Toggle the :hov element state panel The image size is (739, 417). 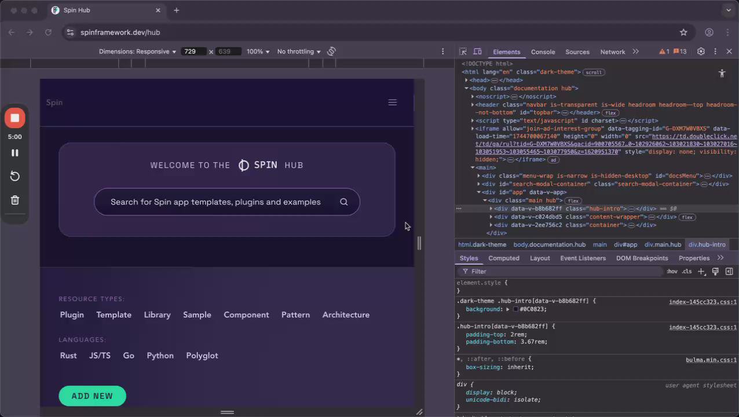pyautogui.click(x=672, y=272)
